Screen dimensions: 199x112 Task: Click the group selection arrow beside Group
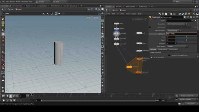coord(196,21)
